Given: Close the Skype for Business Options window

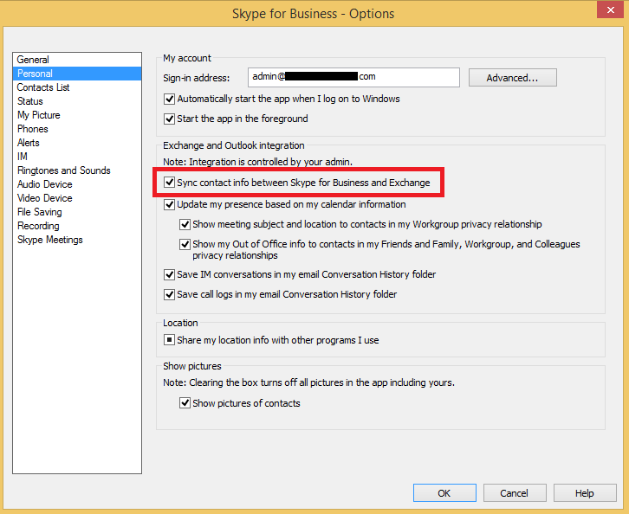Looking at the screenshot, I should (610, 10).
